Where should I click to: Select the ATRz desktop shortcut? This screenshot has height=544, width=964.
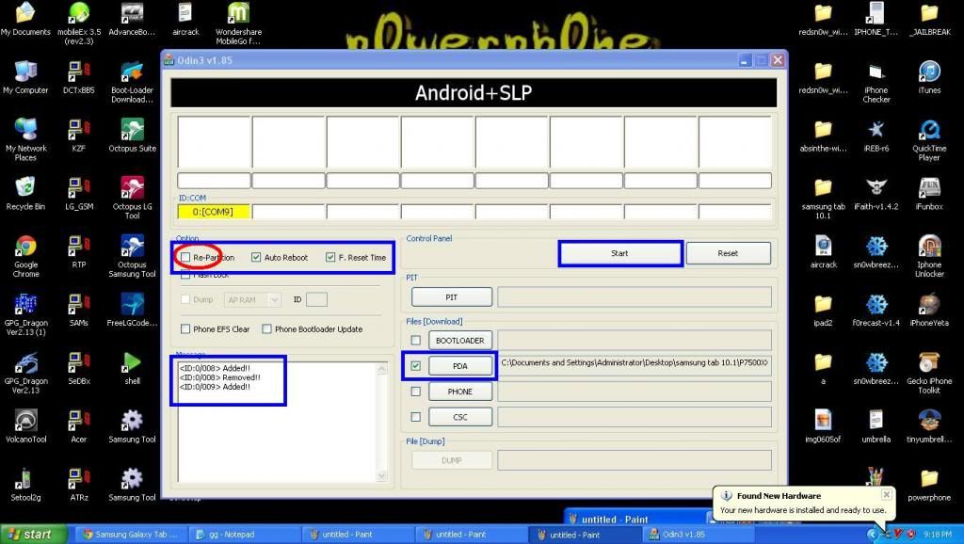point(79,485)
